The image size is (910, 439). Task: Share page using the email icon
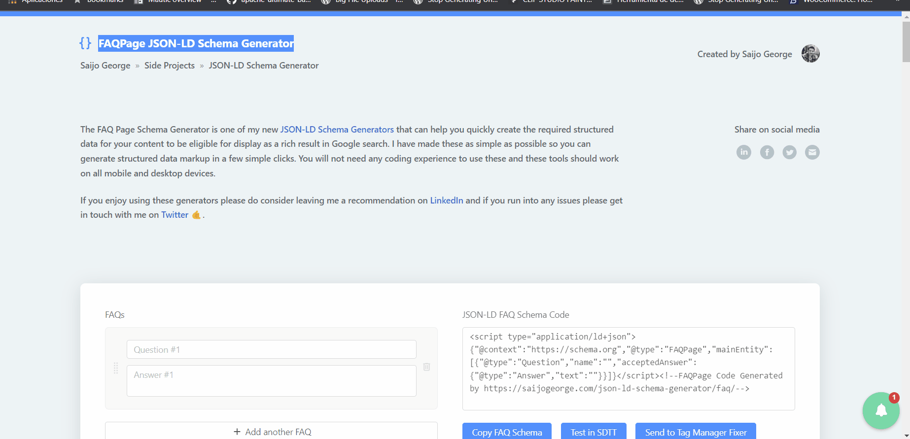(x=812, y=152)
